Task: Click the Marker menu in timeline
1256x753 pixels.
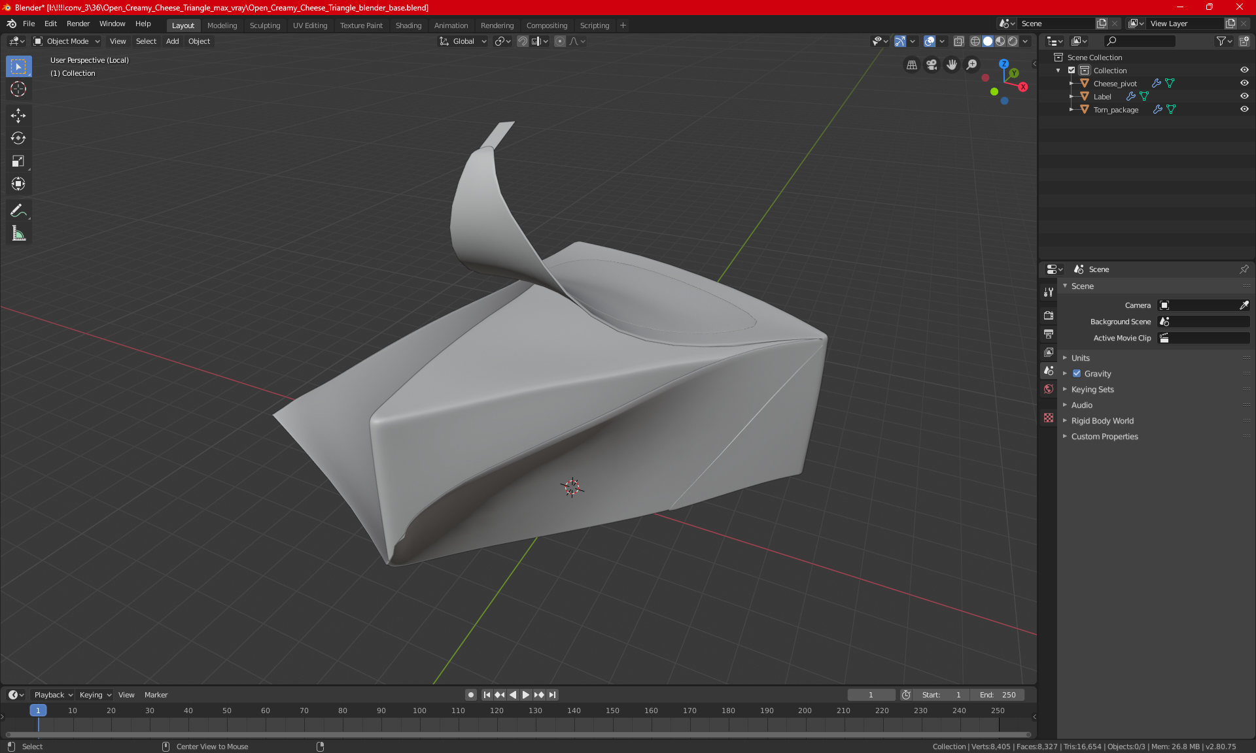Action: pyautogui.click(x=156, y=695)
